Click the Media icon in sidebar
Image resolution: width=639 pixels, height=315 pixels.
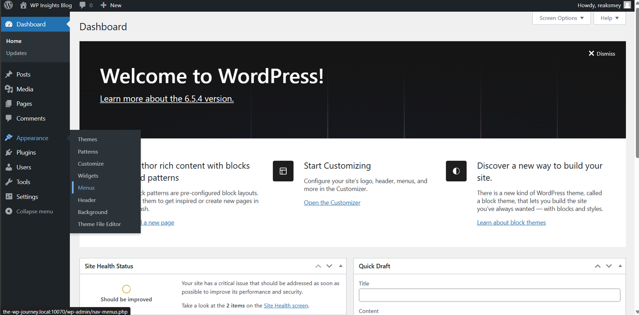(x=9, y=89)
